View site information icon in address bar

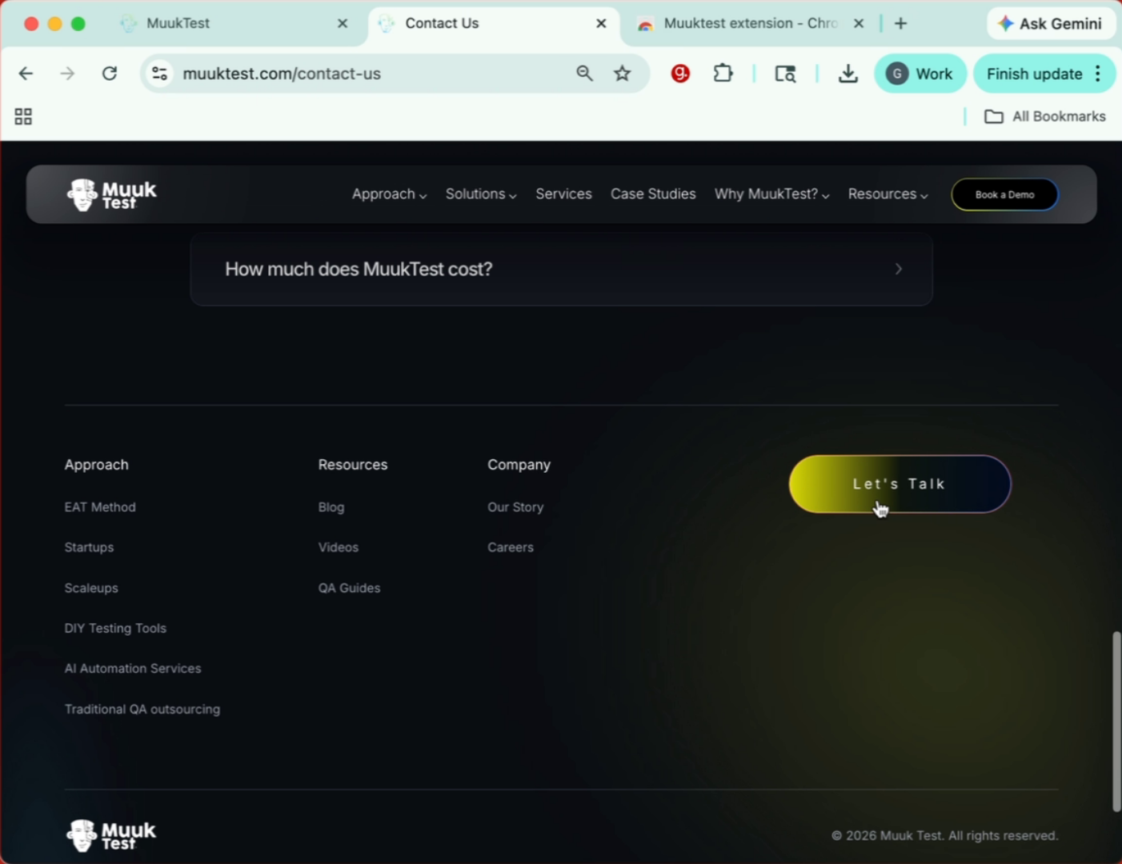pyautogui.click(x=160, y=74)
